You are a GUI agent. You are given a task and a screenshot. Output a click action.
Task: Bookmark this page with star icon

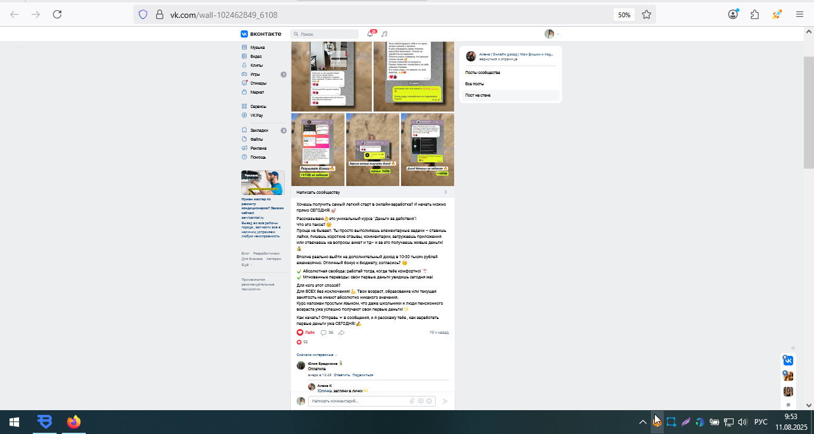point(647,14)
